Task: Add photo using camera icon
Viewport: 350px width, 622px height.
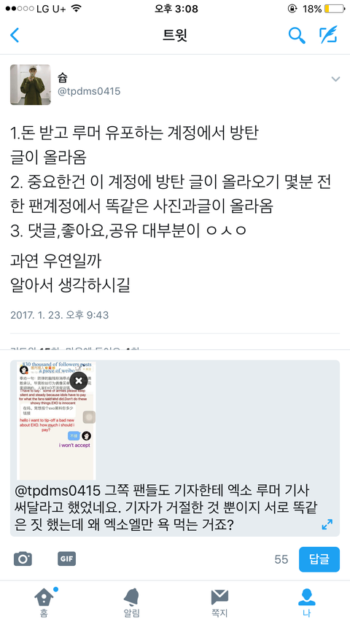Action: (x=23, y=559)
